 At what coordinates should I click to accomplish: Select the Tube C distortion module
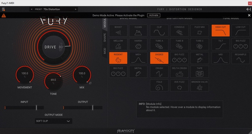coord(200,44)
